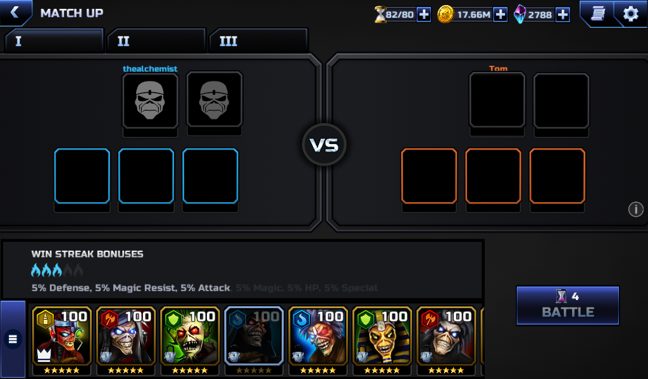This screenshot has height=379, width=648.
Task: Open the match info icon
Action: click(635, 209)
